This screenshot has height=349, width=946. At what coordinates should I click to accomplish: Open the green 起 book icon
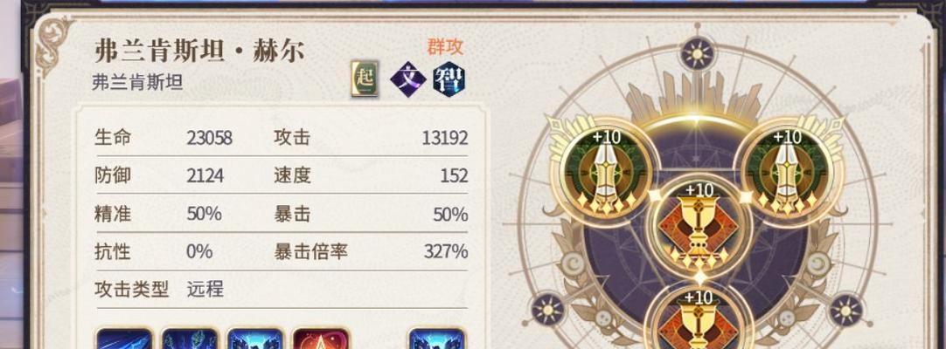365,79
